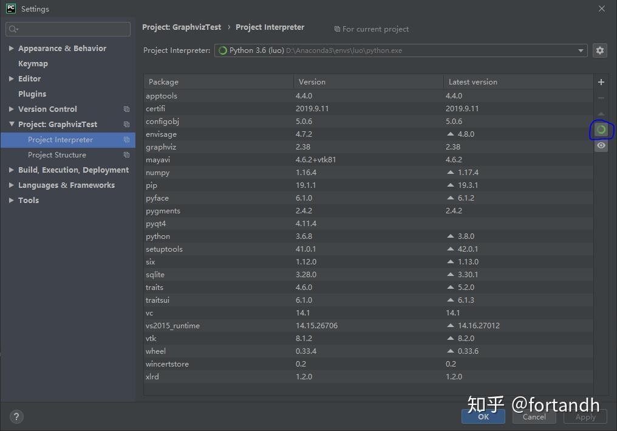Image resolution: width=617 pixels, height=431 pixels.
Task: Click the upgrade arrow next to numpy's latest version
Action: pyautogui.click(x=450, y=172)
